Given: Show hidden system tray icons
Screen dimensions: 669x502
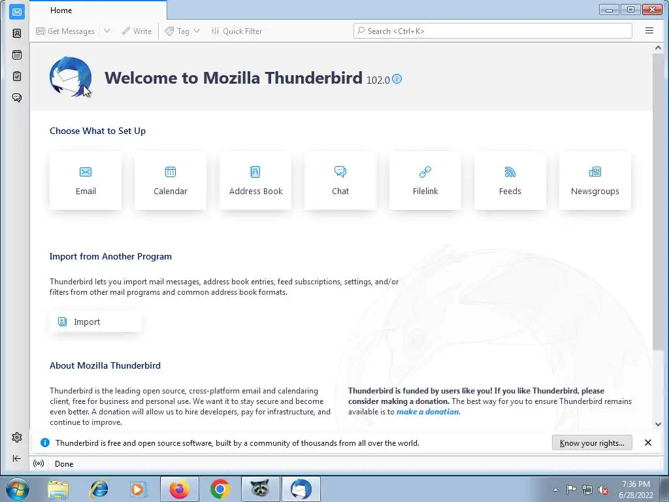Looking at the screenshot, I should (555, 490).
